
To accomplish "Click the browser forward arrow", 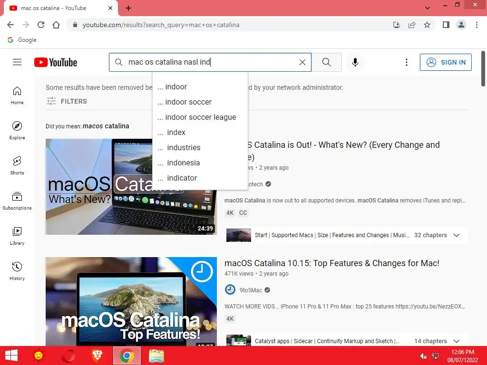I will pyautogui.click(x=26, y=25).
